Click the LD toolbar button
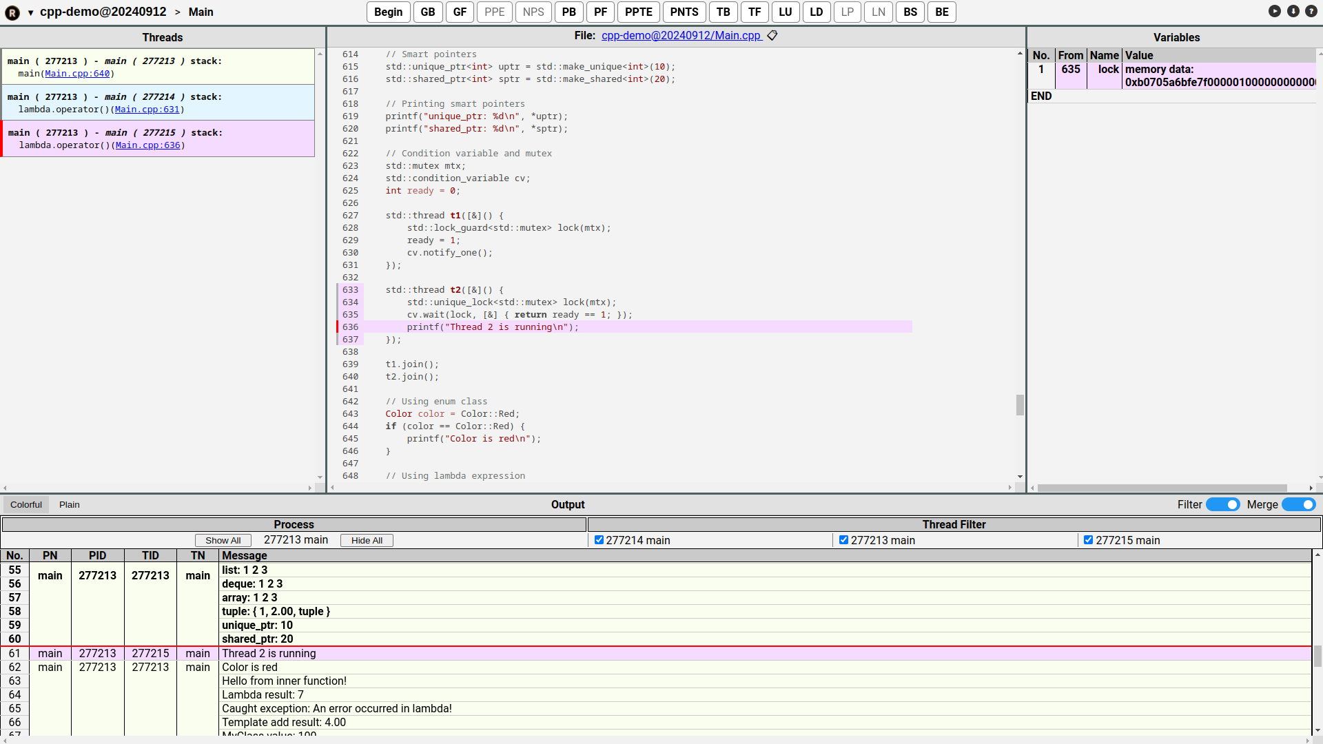This screenshot has height=744, width=1323. [x=817, y=12]
